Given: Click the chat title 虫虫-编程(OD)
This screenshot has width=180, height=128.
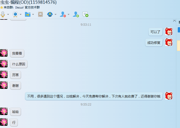Looking at the screenshot, I should coord(28,2).
